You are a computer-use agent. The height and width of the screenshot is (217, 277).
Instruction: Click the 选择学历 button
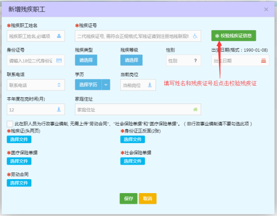click(88, 85)
